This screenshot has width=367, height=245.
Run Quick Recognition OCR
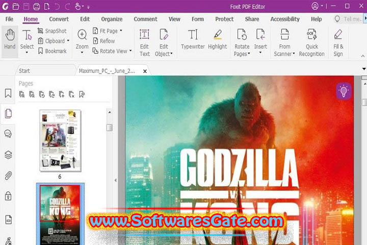pos(311,42)
